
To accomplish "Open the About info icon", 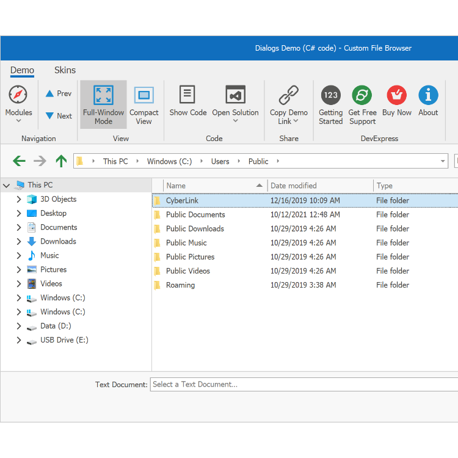I will tap(428, 95).
